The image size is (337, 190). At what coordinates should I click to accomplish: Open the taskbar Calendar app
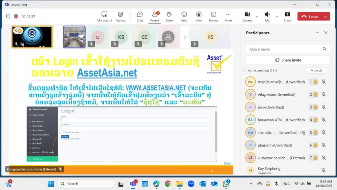tap(145, 184)
